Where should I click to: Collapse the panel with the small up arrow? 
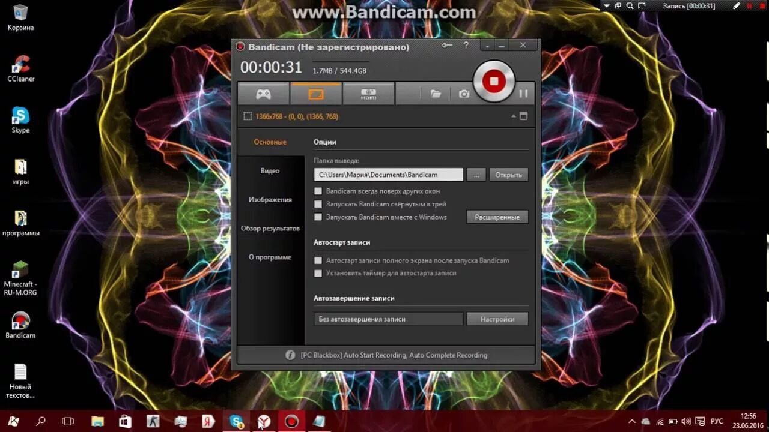coord(514,116)
